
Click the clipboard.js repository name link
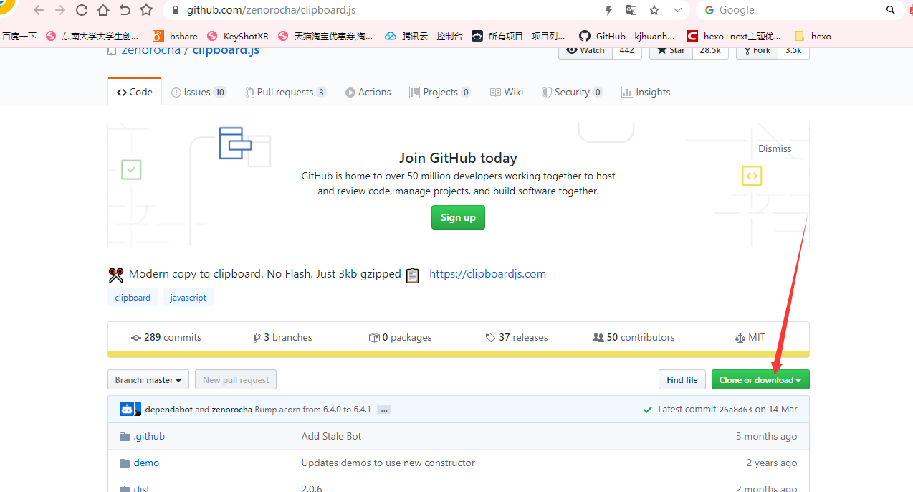(226, 50)
